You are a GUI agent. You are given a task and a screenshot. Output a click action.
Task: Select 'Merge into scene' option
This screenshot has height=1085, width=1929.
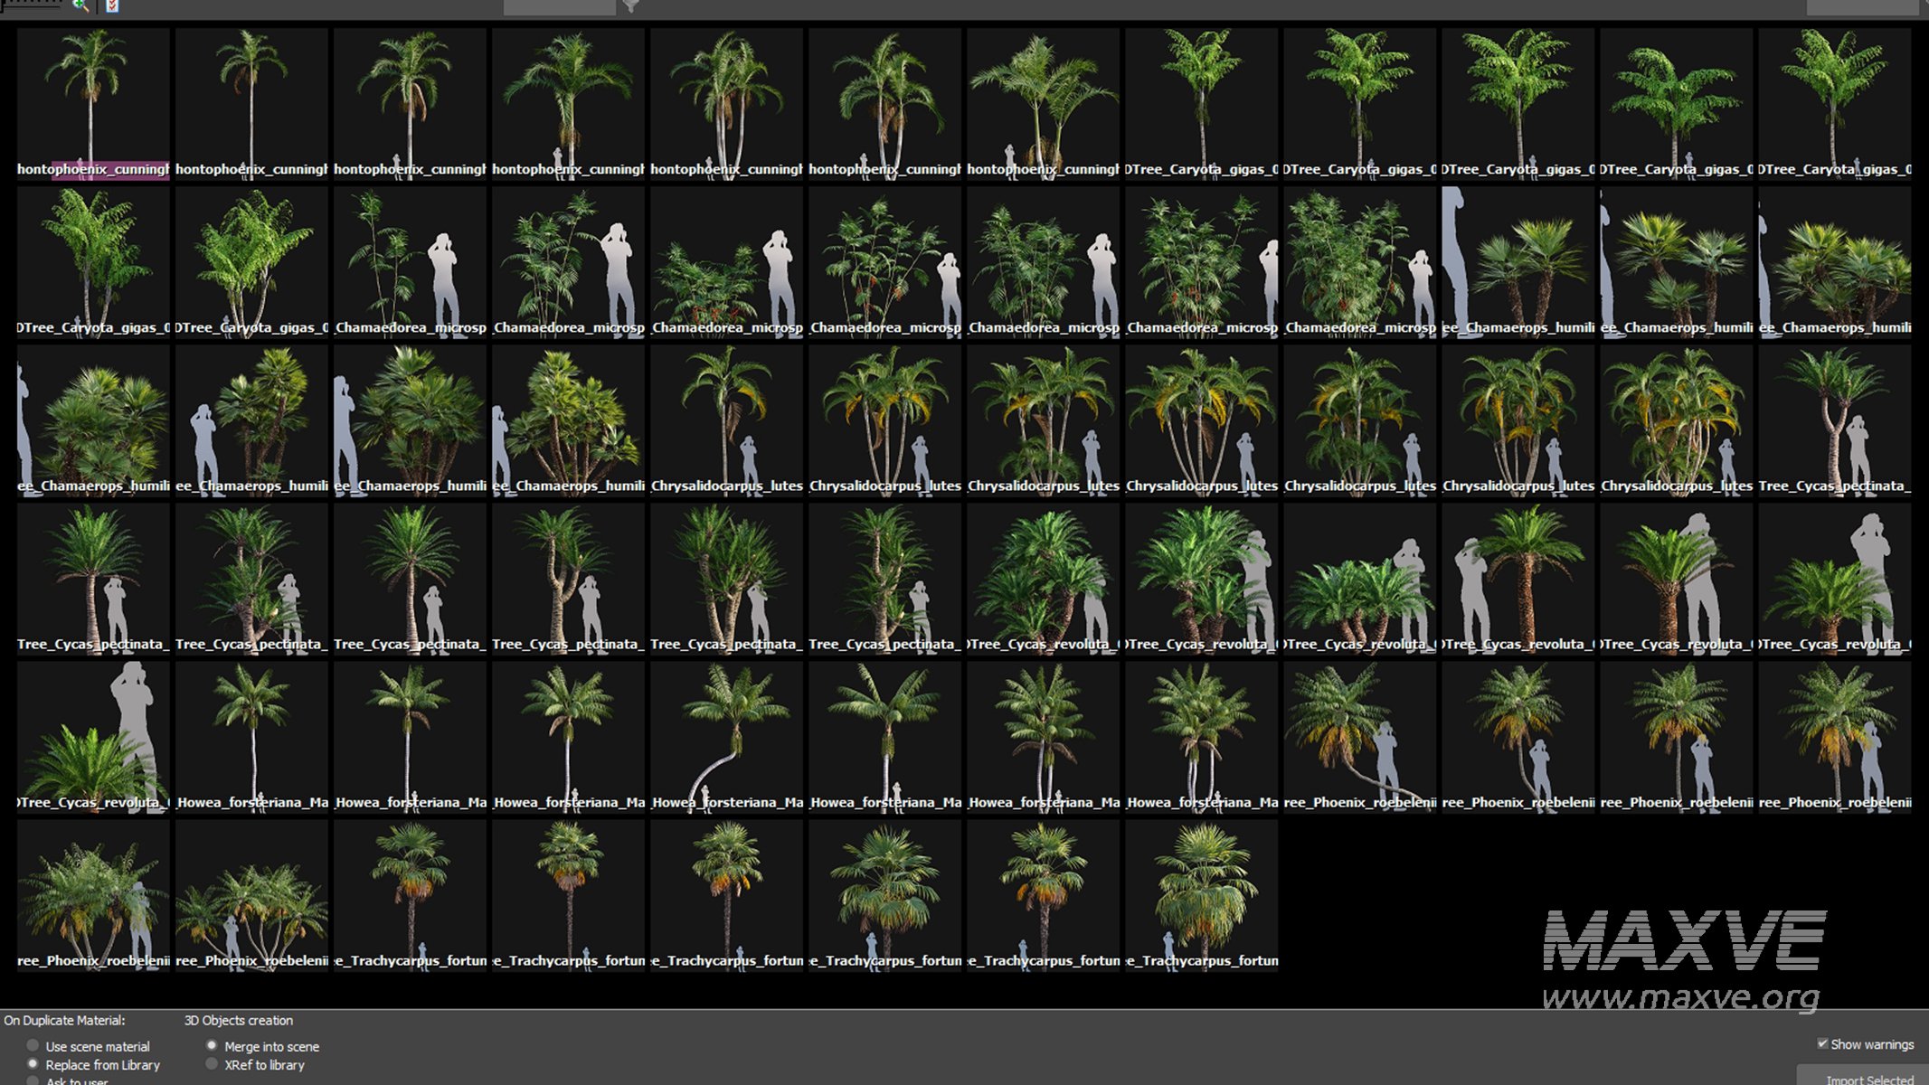(213, 1046)
